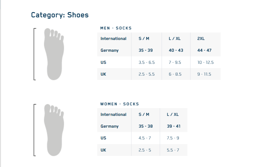Viewport: 276px width, 167px height.
Task: Click the men's US 10 - 12.5 cell
Action: (x=205, y=63)
